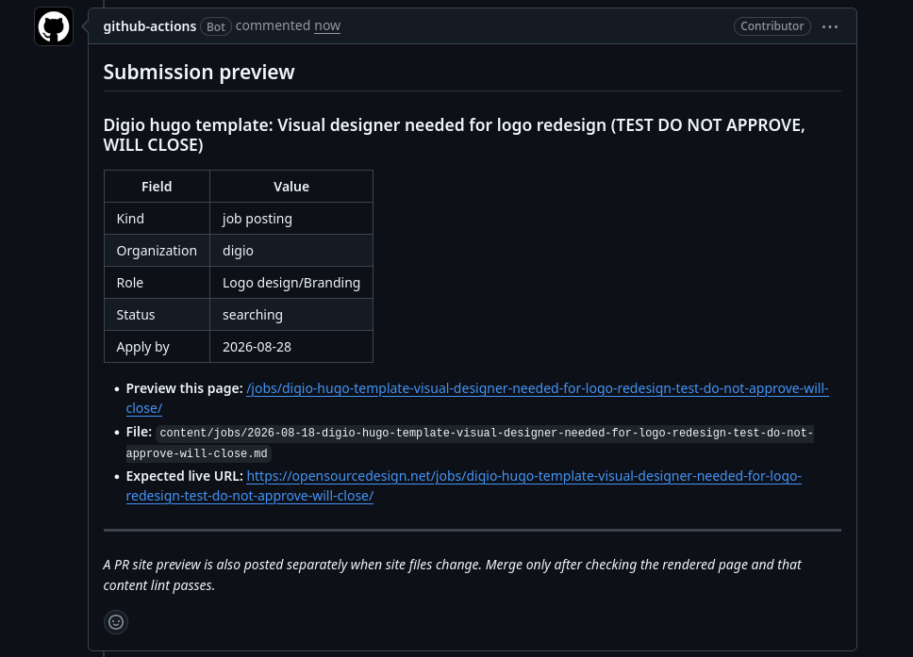Screen dimensions: 913x657
Task: Click the italic PR site preview note
Action: pos(453,575)
